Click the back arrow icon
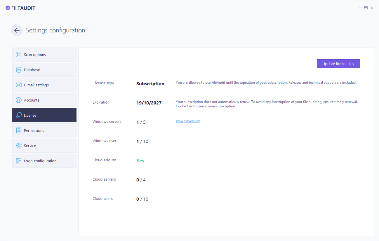This screenshot has height=241, width=379. tap(17, 30)
